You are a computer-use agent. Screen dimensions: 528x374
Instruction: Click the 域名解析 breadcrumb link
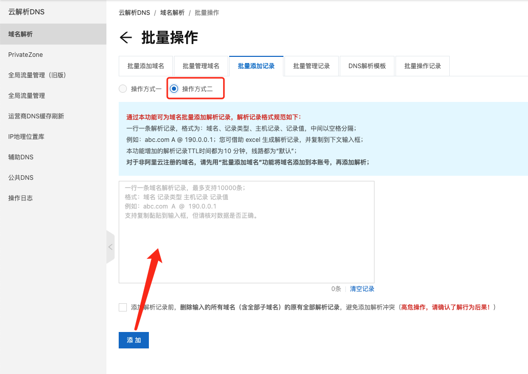(172, 13)
